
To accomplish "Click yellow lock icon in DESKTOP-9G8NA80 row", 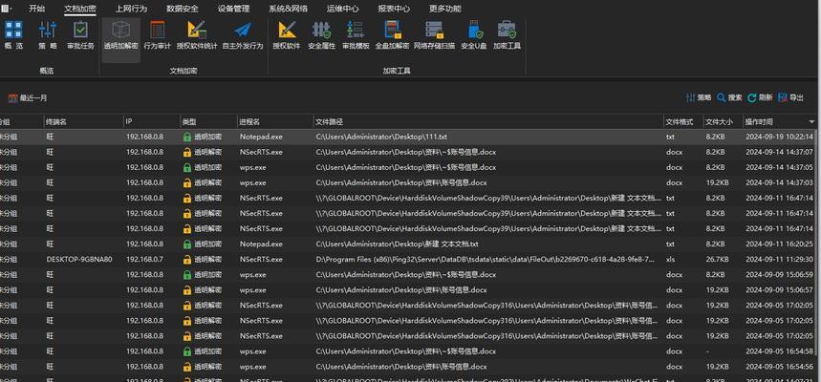I will click(187, 260).
